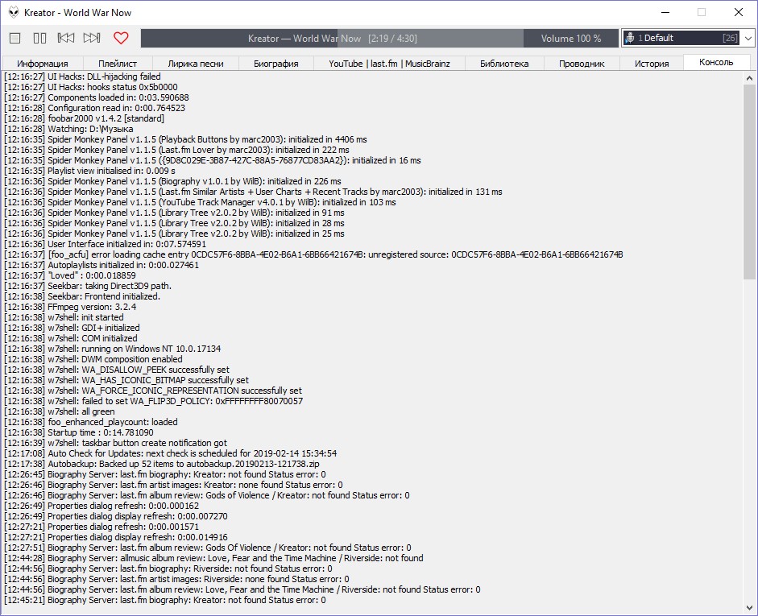Show the Лирика песни tab

point(195,64)
